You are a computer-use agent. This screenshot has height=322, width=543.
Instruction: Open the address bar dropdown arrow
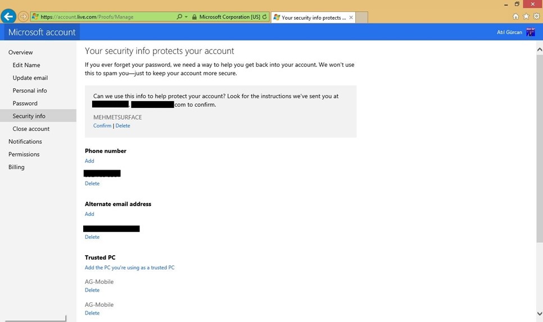pos(186,17)
